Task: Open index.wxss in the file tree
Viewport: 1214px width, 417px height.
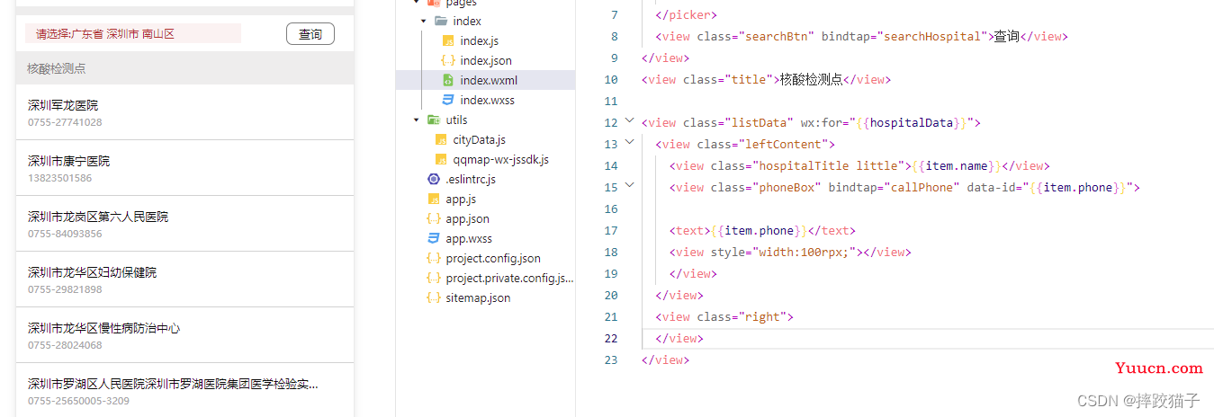Action: (x=487, y=100)
